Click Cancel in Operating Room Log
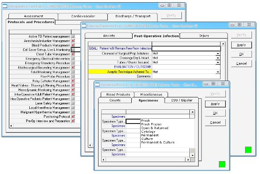Screen dimensions: 260x174 click(215, 122)
